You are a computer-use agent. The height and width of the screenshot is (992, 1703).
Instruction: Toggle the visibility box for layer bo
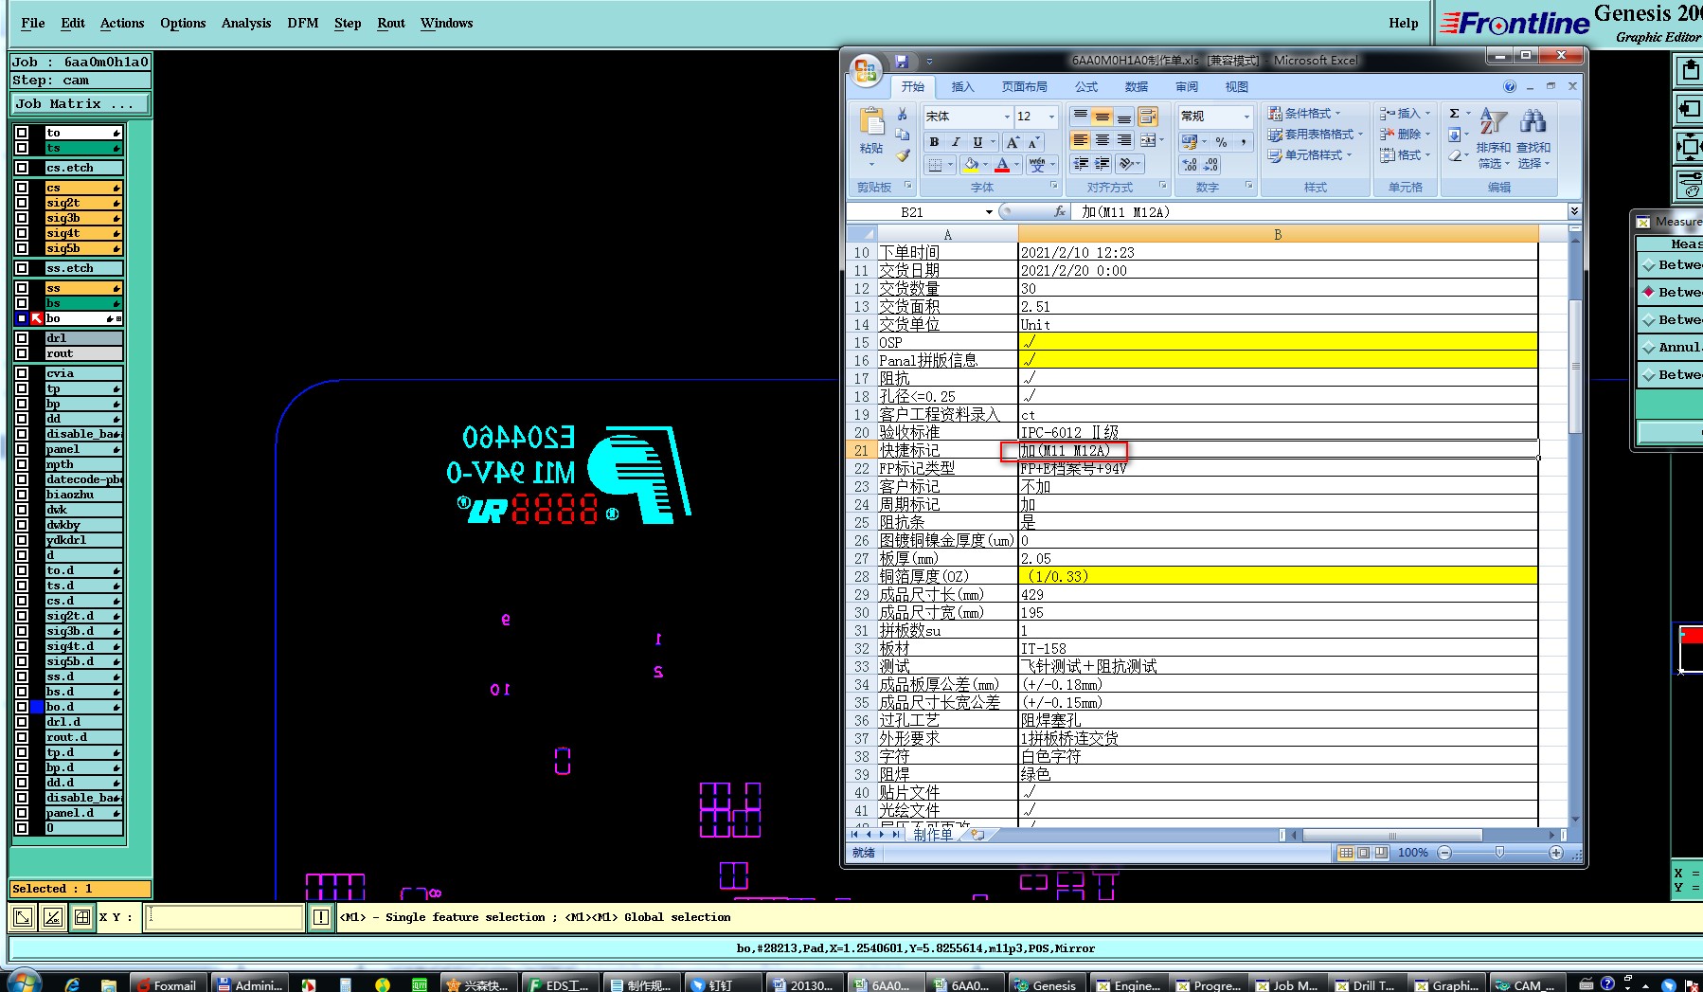coord(22,318)
